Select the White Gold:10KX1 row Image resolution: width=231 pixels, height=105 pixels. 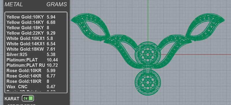tap(36, 38)
